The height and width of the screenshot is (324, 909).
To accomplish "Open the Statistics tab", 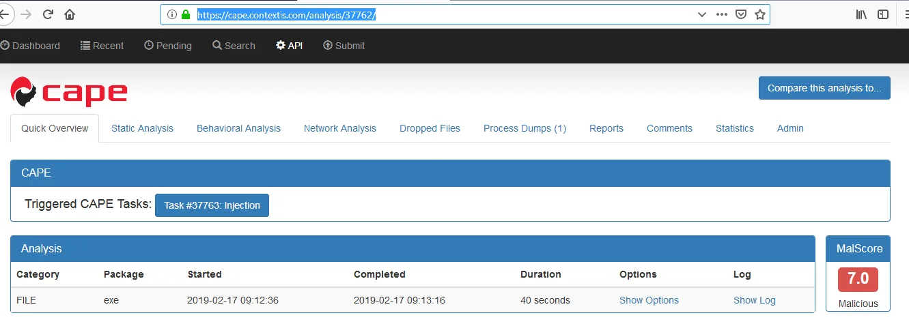I will [x=735, y=128].
